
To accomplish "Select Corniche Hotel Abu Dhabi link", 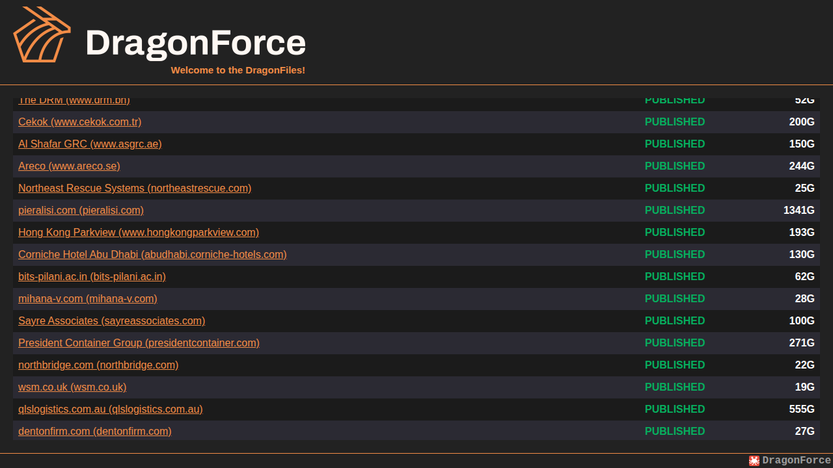I will click(x=152, y=255).
